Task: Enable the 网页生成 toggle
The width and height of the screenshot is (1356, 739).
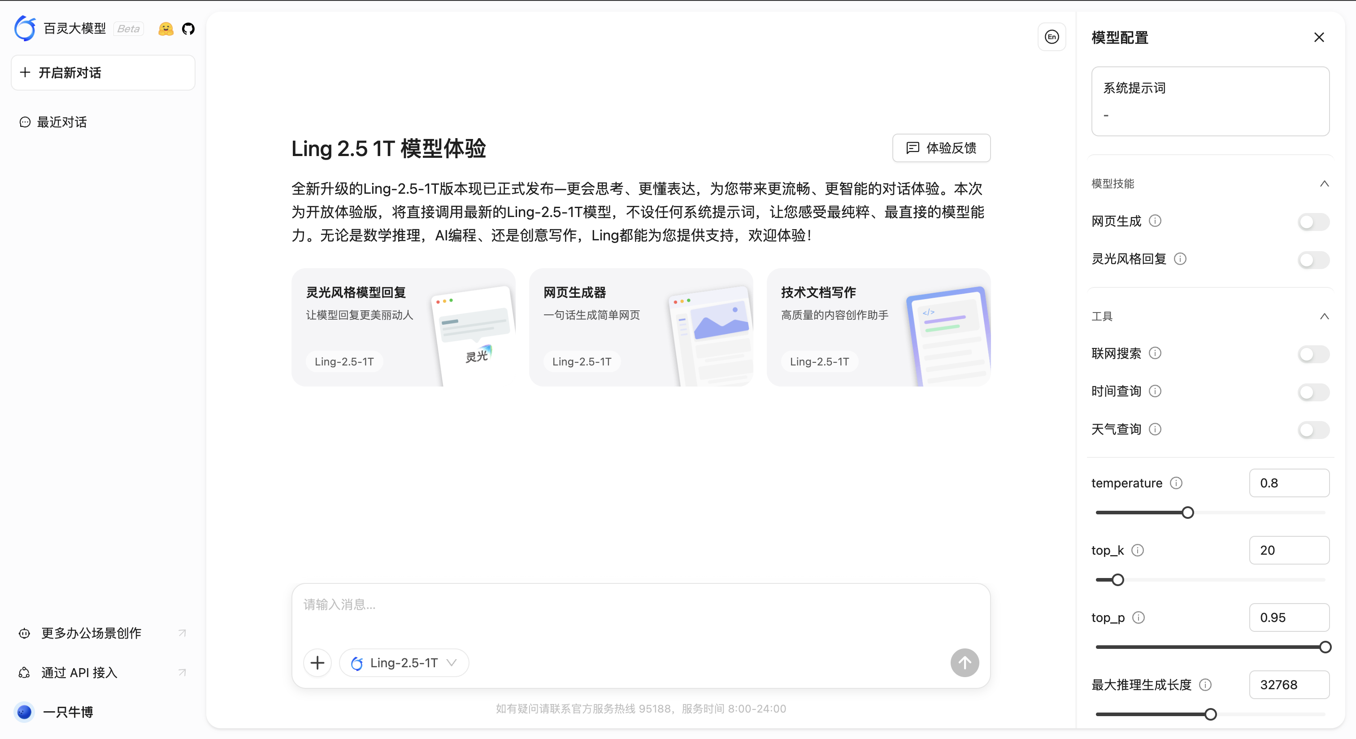Action: (1313, 222)
